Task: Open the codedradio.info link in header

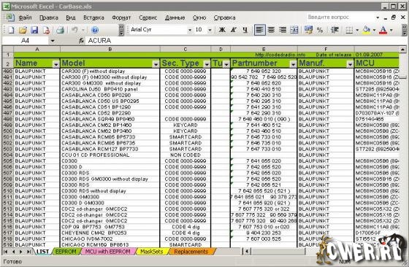Action: 280,55
